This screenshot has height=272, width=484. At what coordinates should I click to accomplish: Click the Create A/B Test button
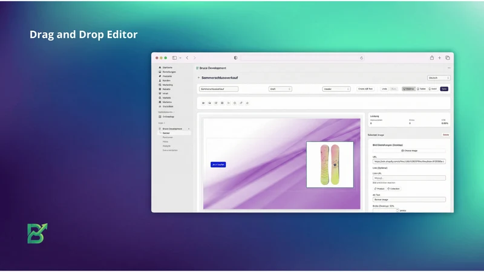pos(365,89)
